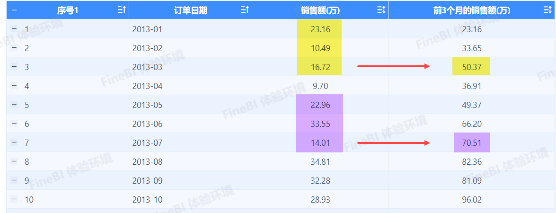Select the 2013-04 date cell
This screenshot has height=213, width=556.
pyautogui.click(x=147, y=86)
